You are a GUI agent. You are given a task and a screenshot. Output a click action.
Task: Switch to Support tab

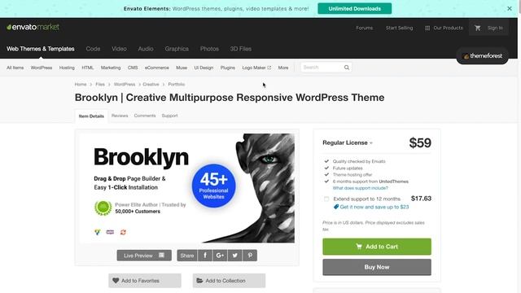[170, 116]
